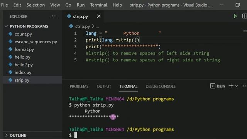Open the File menu
Image resolution: width=247 pixels, height=139 pixels.
tap(4, 5)
